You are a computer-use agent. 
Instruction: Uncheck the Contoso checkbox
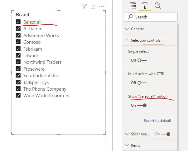pos(18,42)
